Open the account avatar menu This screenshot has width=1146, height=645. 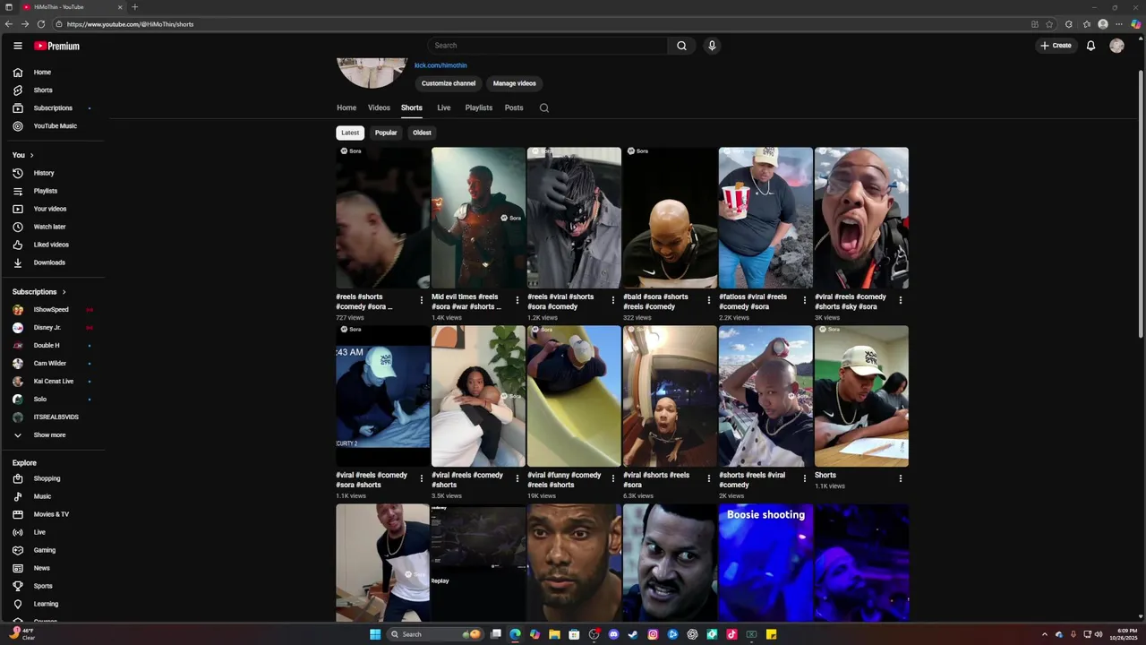pyautogui.click(x=1116, y=46)
